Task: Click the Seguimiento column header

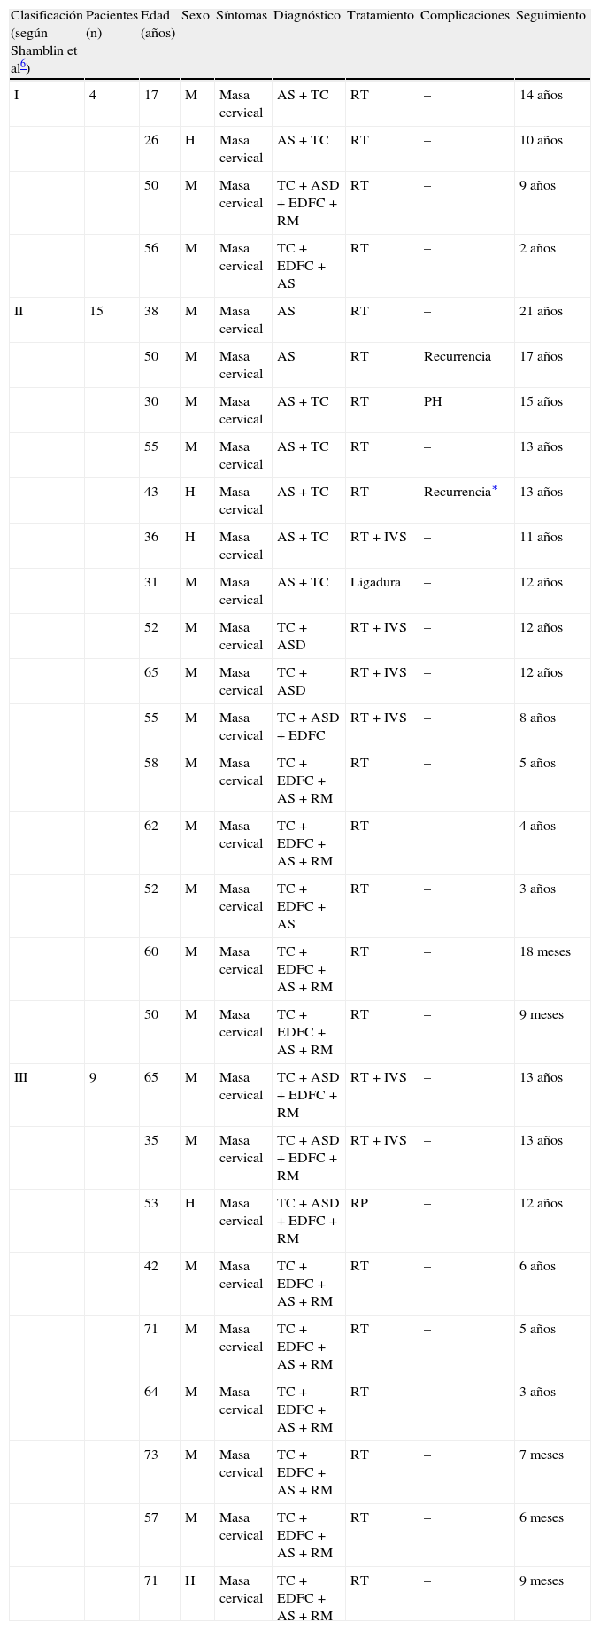Action: pos(550,16)
